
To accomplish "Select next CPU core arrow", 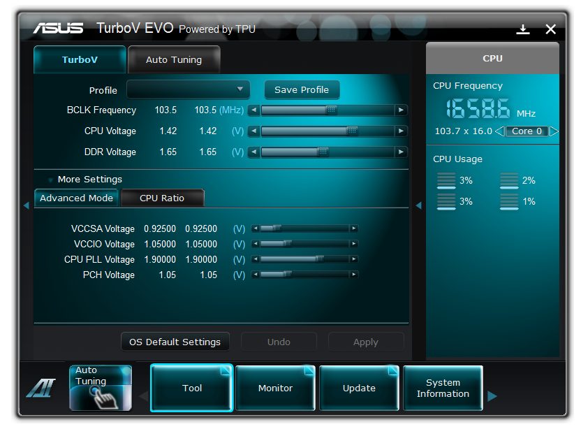I will (554, 131).
